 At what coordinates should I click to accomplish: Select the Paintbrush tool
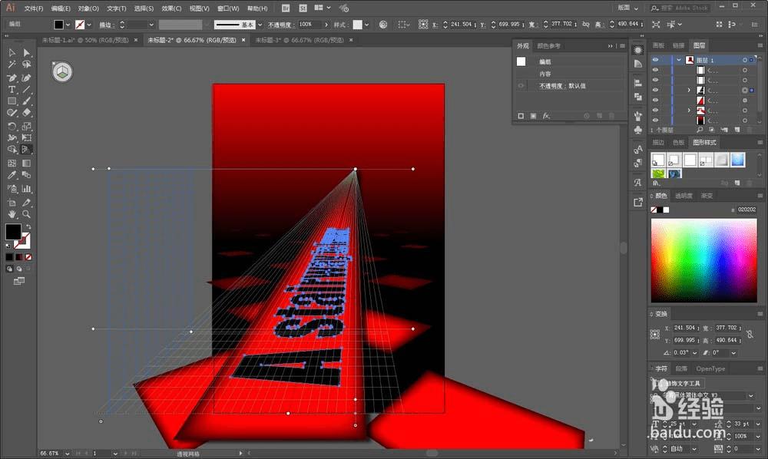click(26, 101)
